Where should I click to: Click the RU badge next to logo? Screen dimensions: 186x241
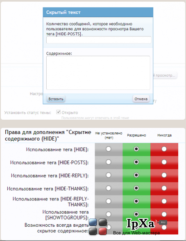[163, 223]
